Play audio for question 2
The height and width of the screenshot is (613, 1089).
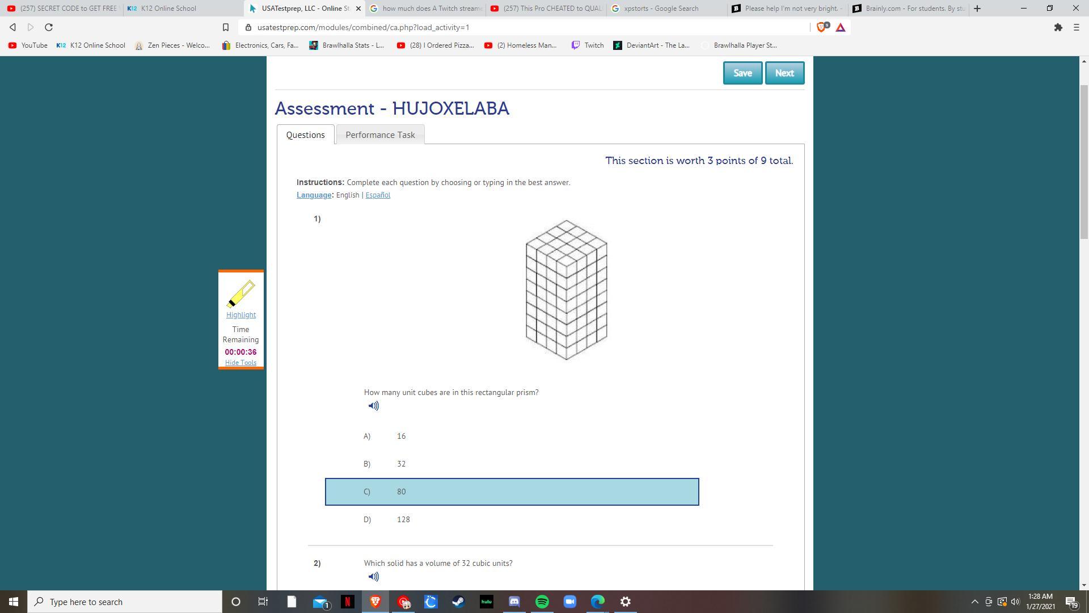[x=373, y=577]
